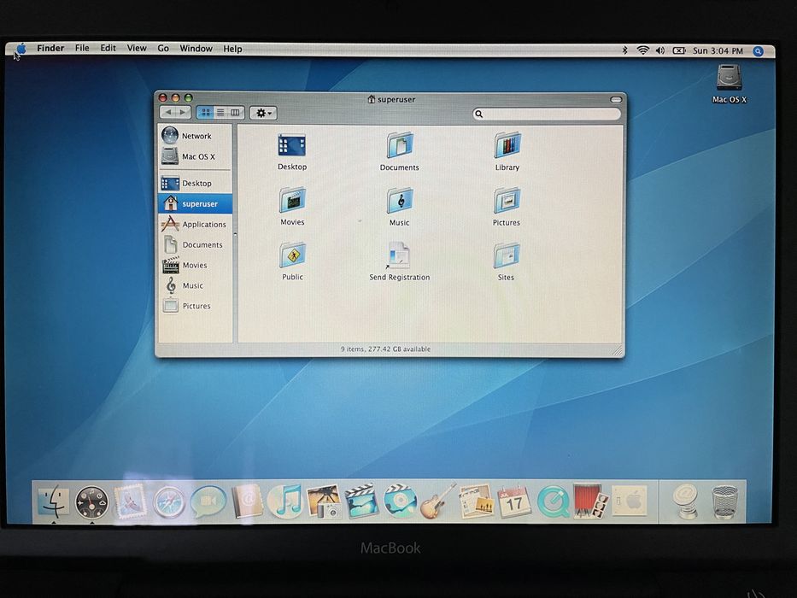The width and height of the screenshot is (797, 598).
Task: Go back in Finder window
Action: [168, 112]
